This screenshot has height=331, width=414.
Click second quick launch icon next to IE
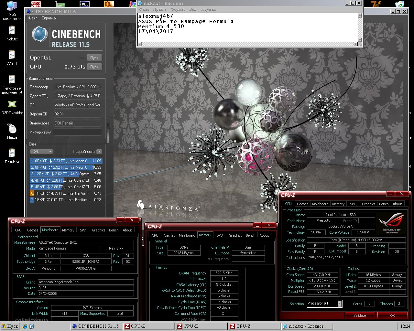click(x=32, y=326)
